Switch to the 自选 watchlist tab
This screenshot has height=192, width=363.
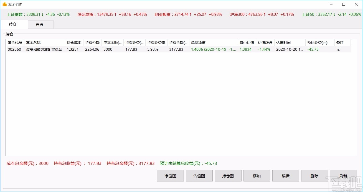click(40, 24)
